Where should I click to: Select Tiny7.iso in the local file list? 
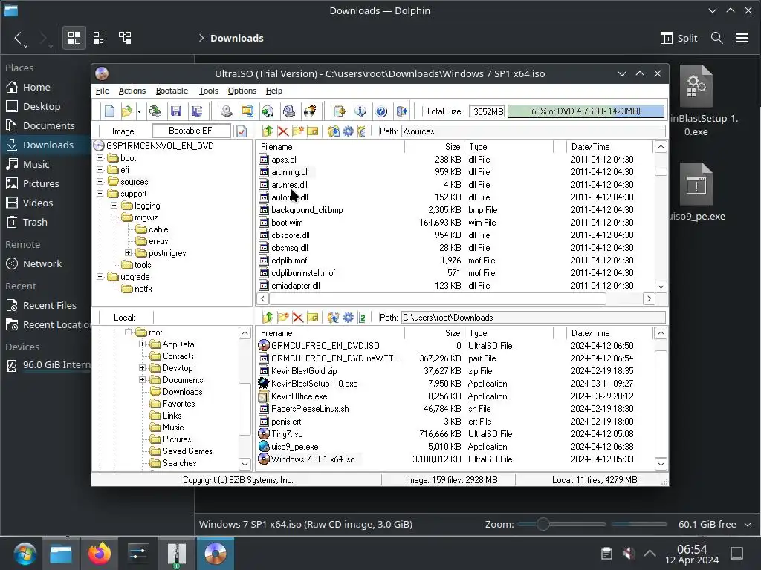pyautogui.click(x=287, y=433)
